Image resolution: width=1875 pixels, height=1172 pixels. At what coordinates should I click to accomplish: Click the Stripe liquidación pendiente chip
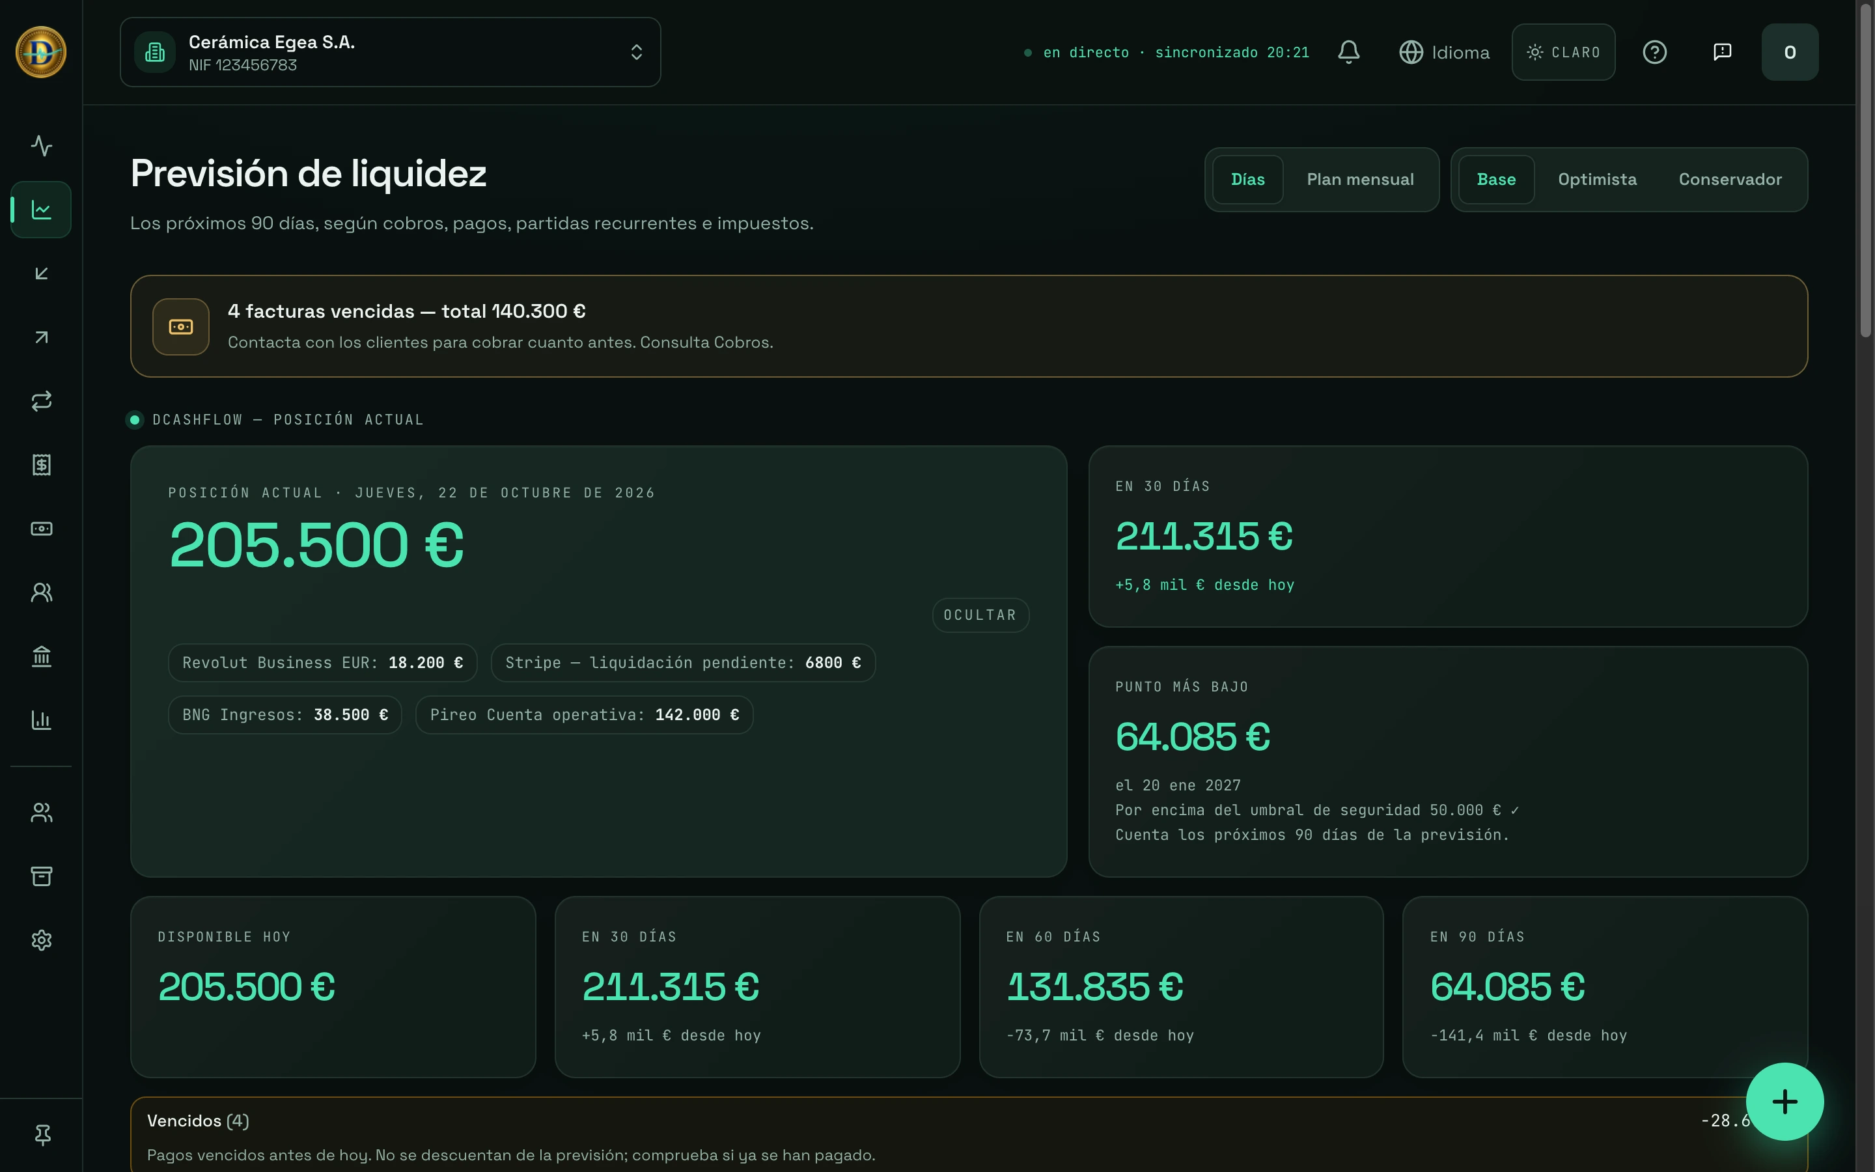(682, 663)
